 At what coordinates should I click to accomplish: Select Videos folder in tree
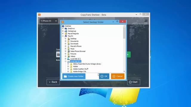[73, 56]
